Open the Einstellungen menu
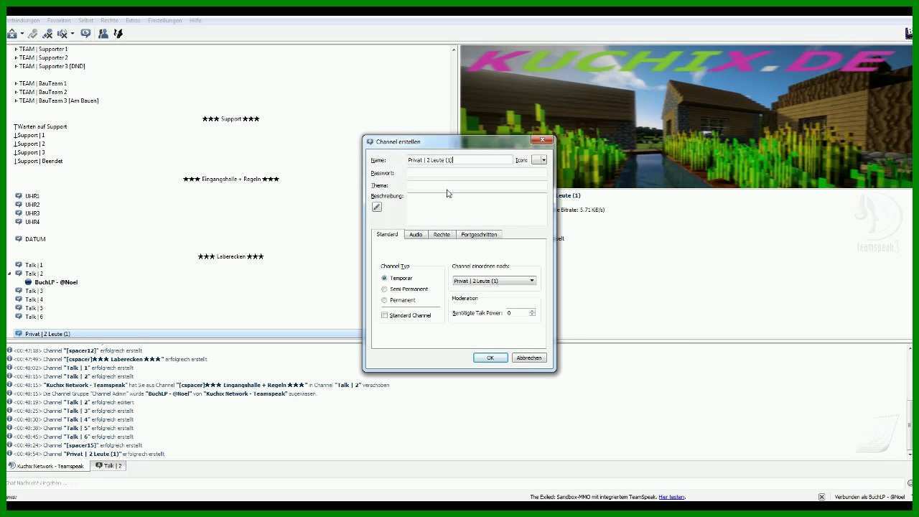Viewport: 919px width, 517px height. pyautogui.click(x=164, y=20)
